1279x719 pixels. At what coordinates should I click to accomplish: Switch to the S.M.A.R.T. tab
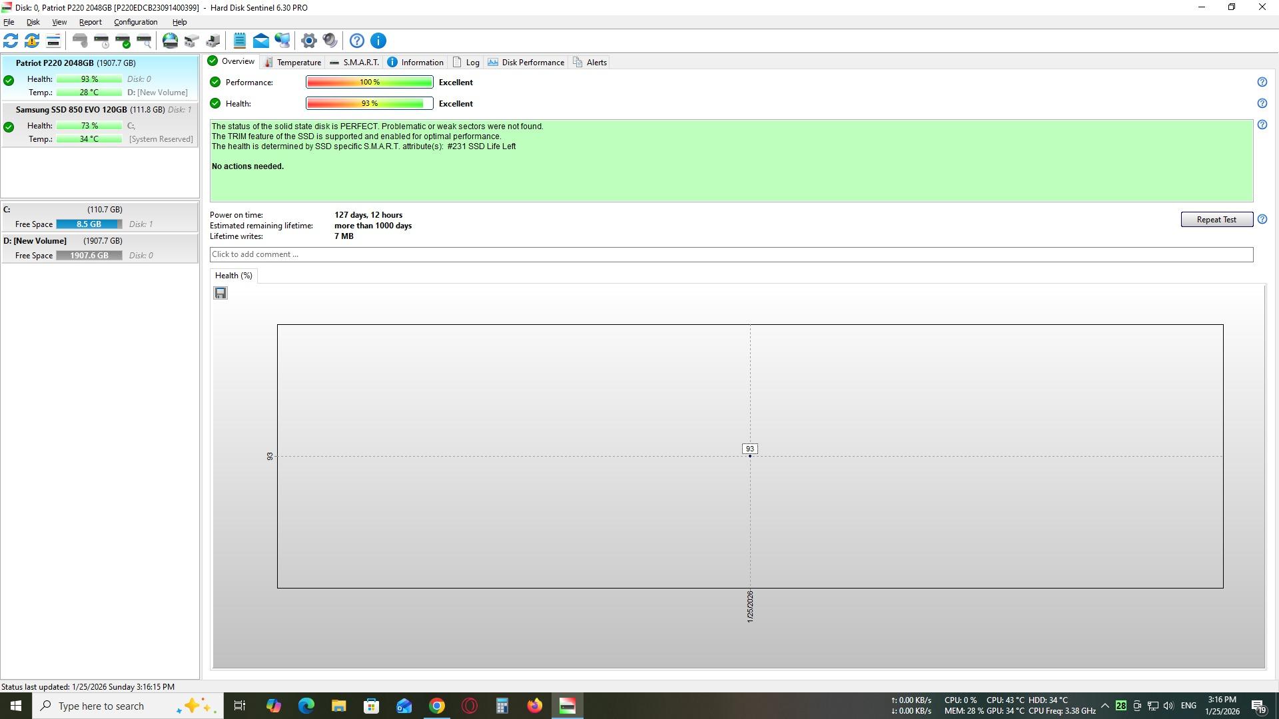click(x=354, y=62)
